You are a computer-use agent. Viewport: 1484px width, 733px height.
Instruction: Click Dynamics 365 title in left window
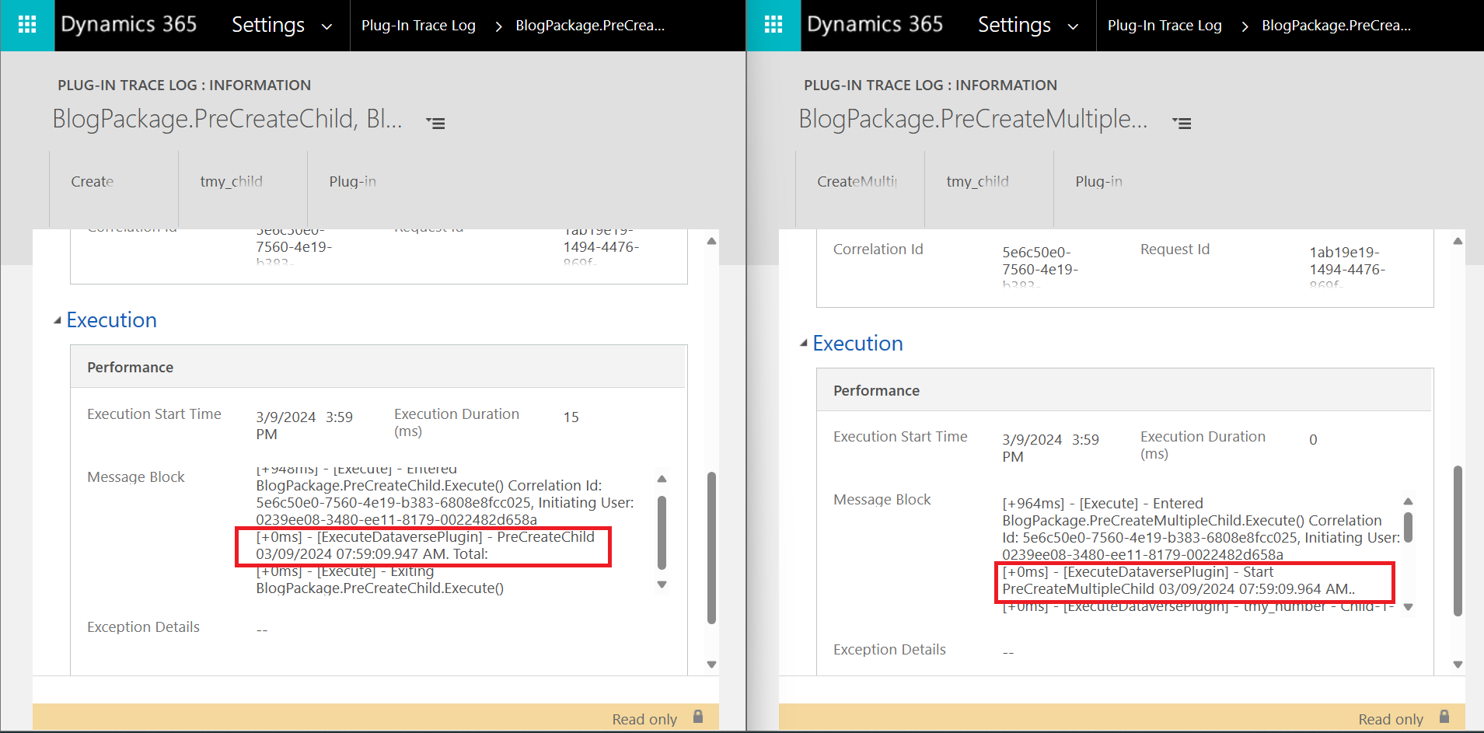click(129, 25)
